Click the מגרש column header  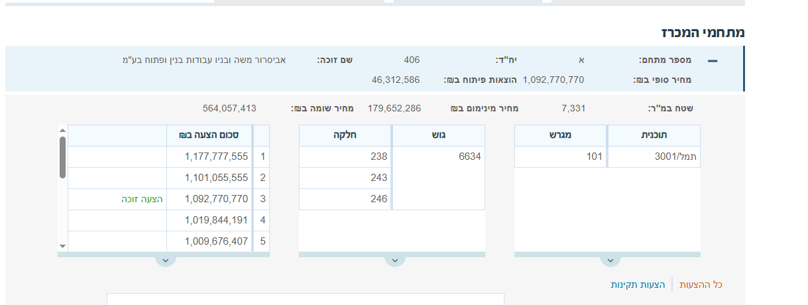[x=561, y=135]
